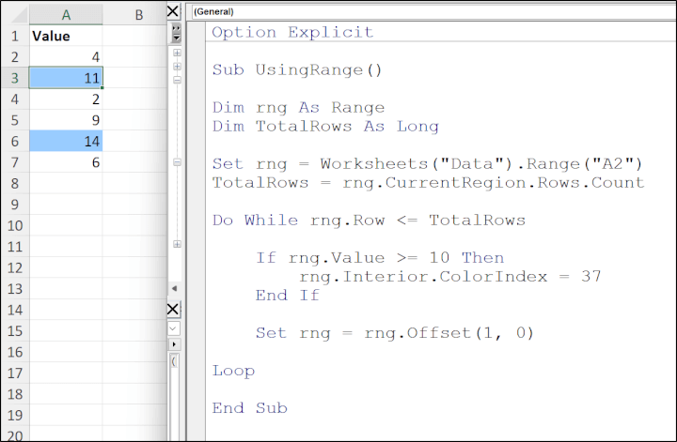Screen dimensions: 677x442
Task: Click the left scroll arrow of project pane
Action: (175, 288)
